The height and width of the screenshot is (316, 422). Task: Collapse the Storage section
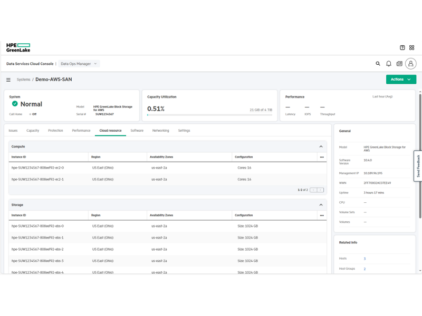click(x=321, y=205)
